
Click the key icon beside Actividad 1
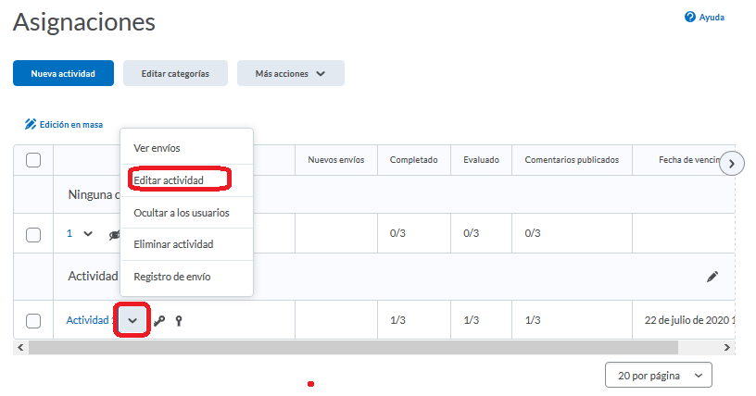pos(159,321)
